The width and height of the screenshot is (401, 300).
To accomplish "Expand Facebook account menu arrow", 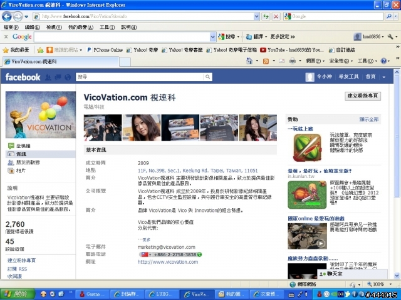I will pos(384,77).
